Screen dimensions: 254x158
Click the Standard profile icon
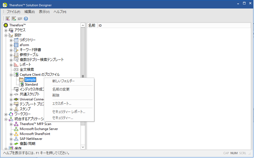(x=21, y=84)
